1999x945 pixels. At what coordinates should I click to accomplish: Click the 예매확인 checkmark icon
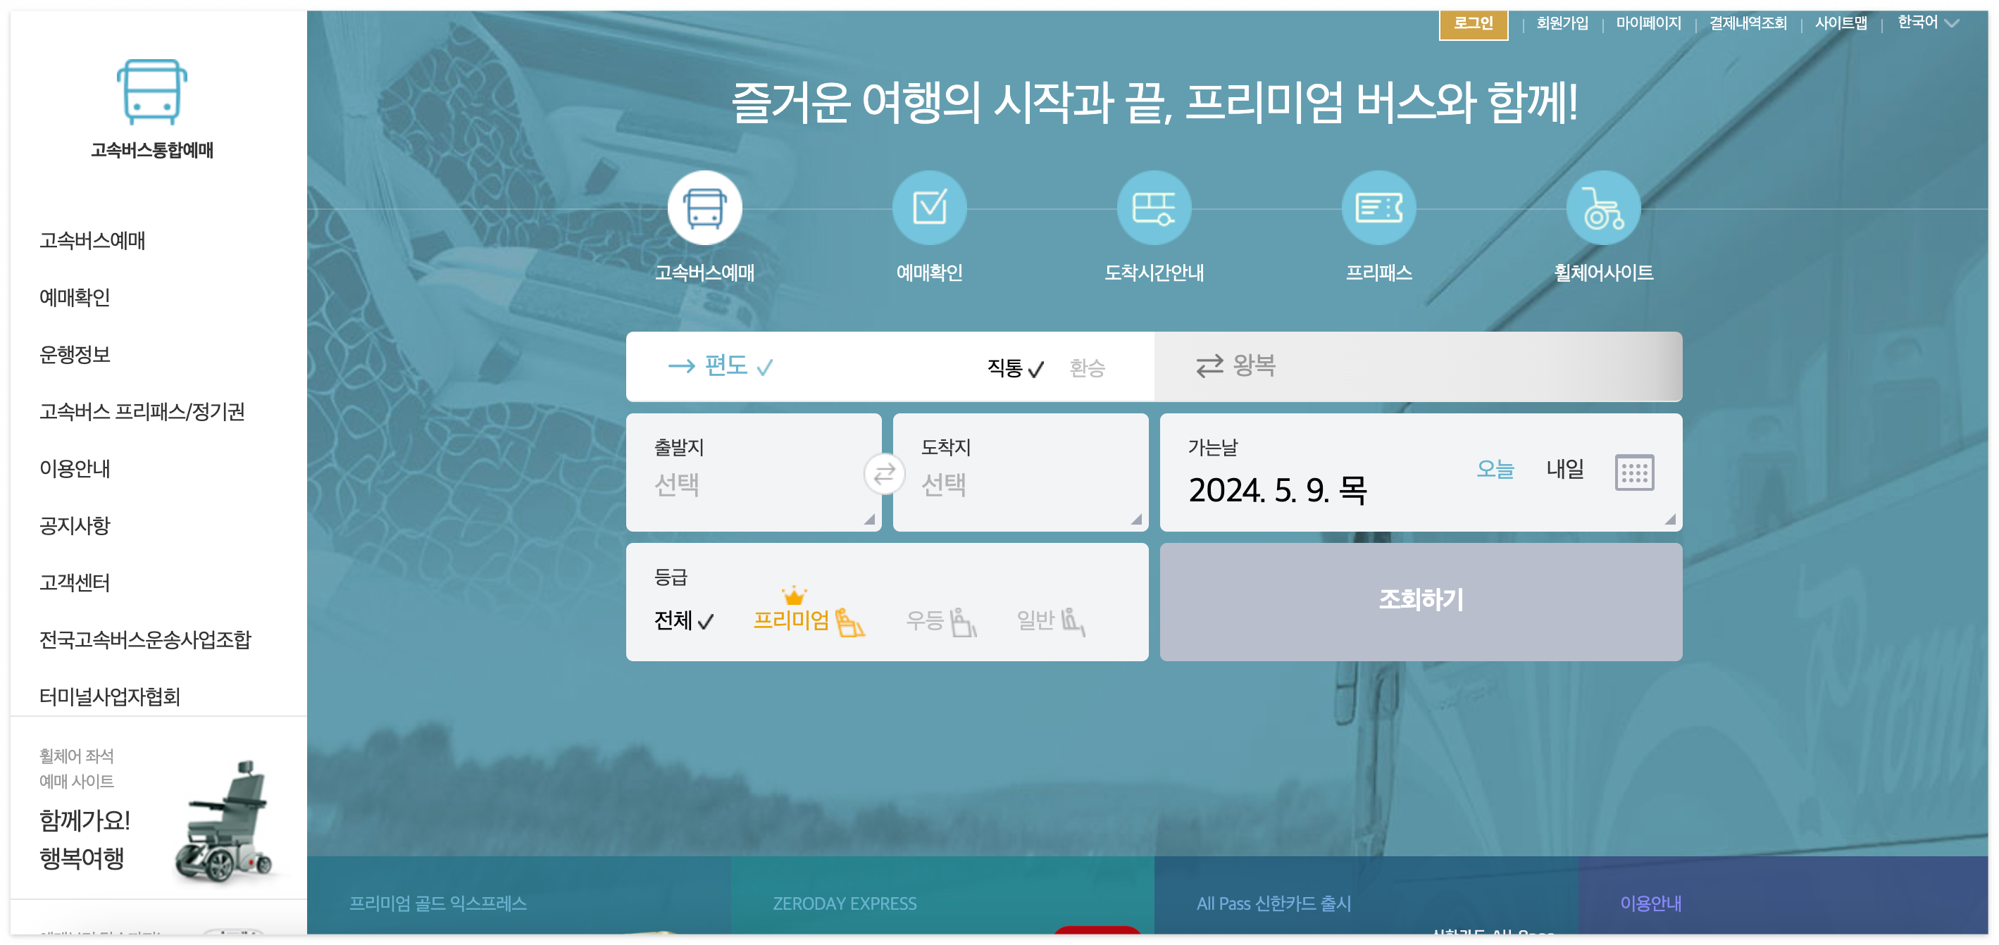[x=930, y=207]
